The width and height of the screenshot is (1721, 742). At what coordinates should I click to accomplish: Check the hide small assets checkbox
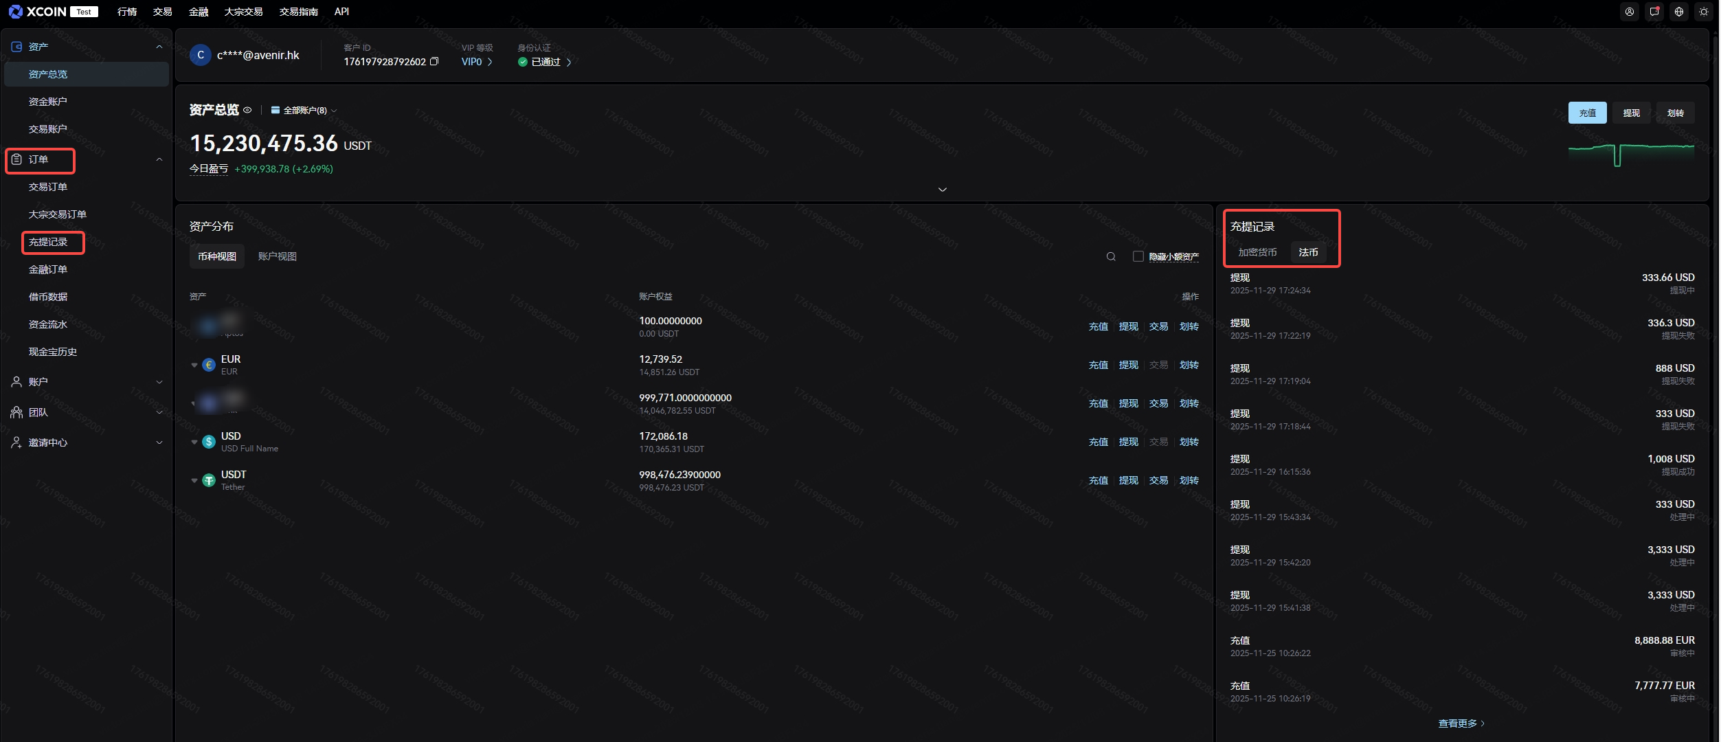(x=1138, y=256)
